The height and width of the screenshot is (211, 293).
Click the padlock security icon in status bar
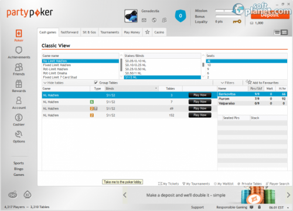(259, 207)
